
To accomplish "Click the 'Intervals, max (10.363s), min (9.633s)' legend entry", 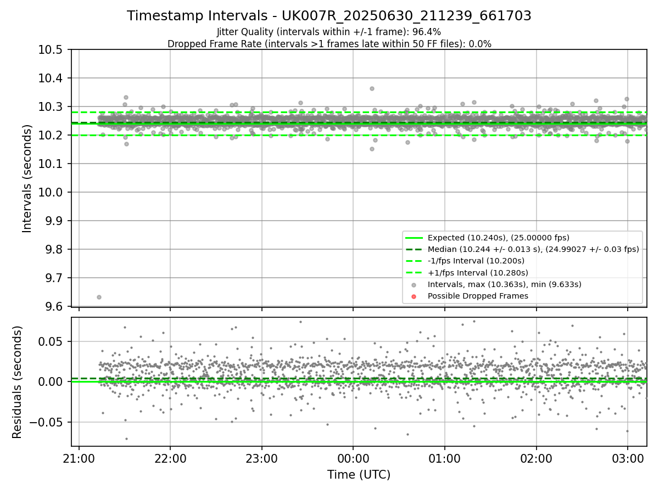I will 505,284.
